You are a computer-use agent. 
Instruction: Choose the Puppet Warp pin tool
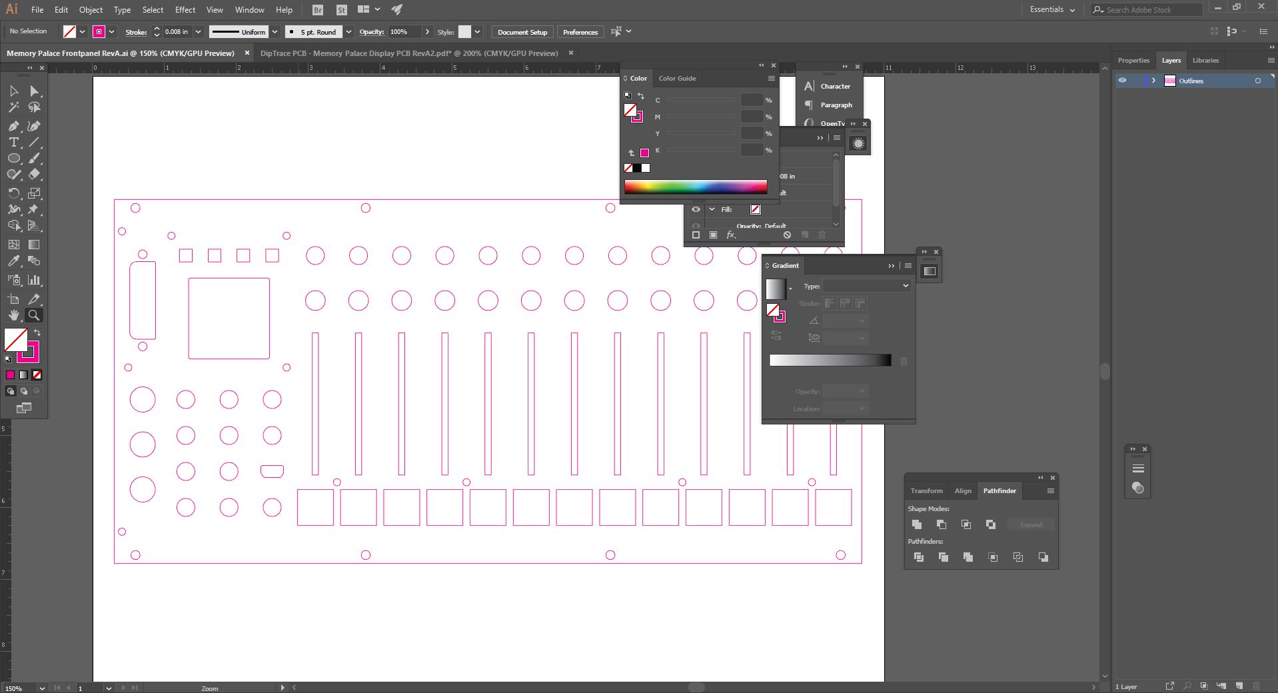tap(34, 209)
